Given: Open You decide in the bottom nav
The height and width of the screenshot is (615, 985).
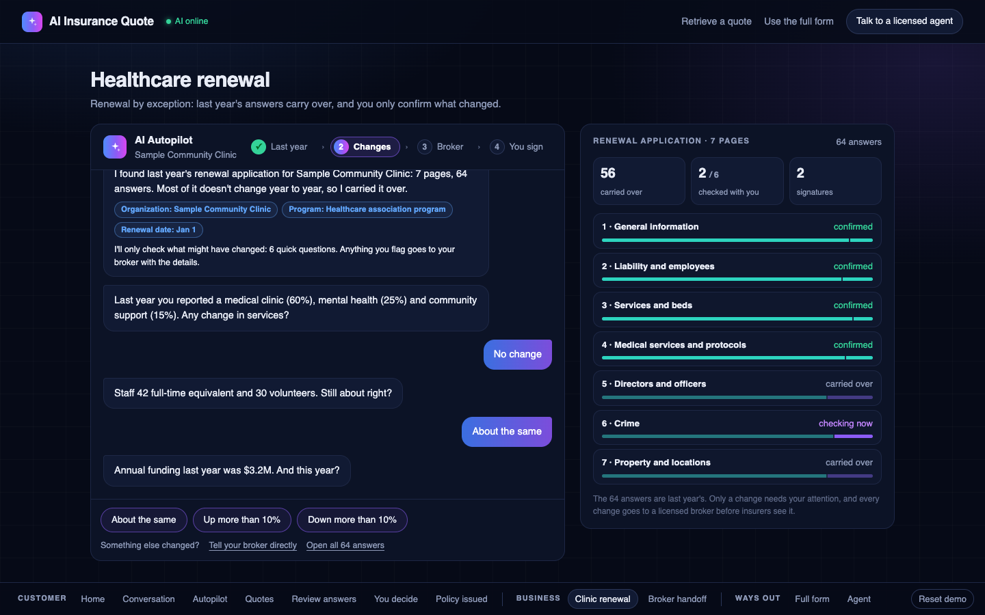Looking at the screenshot, I should point(396,599).
